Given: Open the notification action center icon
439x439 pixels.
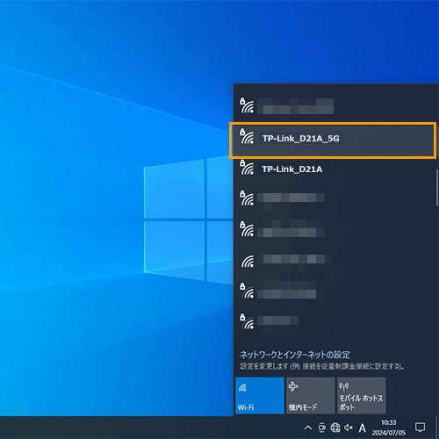Looking at the screenshot, I should 421,428.
